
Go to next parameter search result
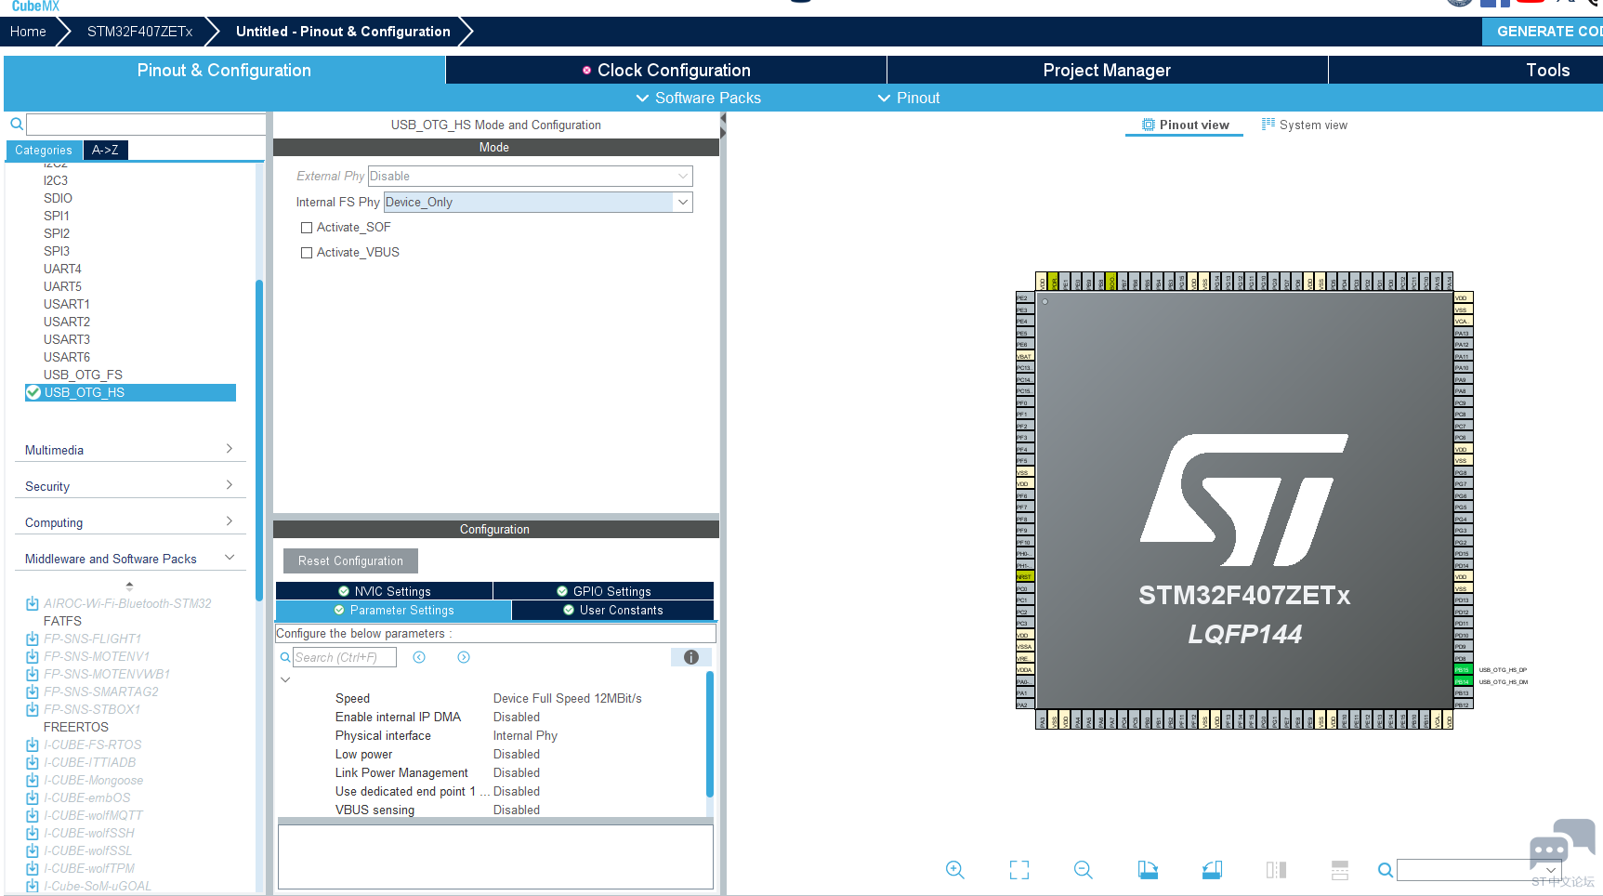coord(464,657)
